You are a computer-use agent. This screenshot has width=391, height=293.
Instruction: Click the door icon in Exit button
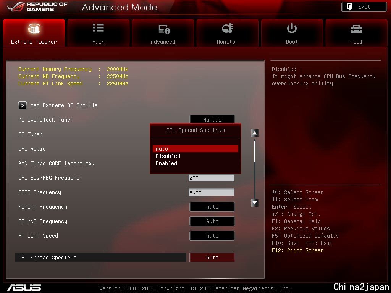(x=350, y=7)
